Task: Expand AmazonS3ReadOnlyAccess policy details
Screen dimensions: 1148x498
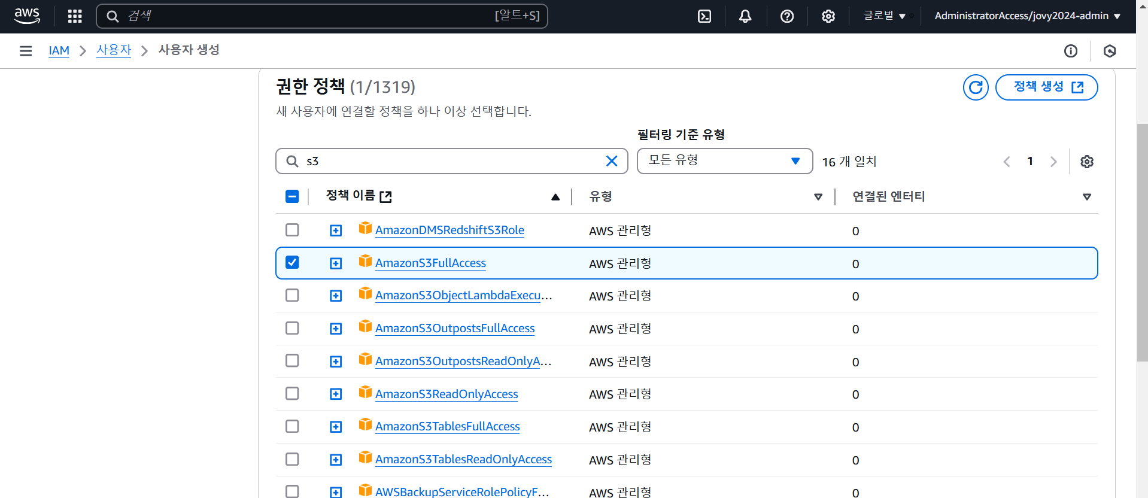Action: (x=336, y=394)
